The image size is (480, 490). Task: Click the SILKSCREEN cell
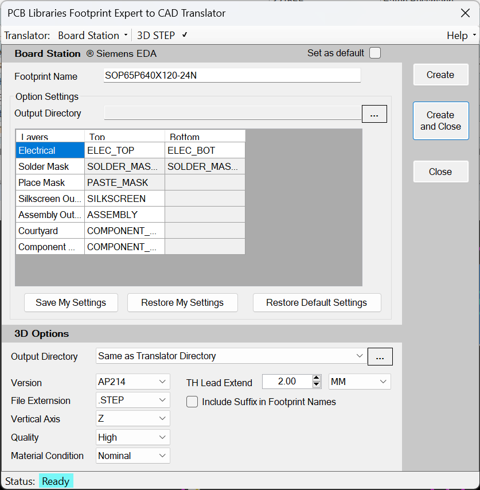tap(124, 199)
